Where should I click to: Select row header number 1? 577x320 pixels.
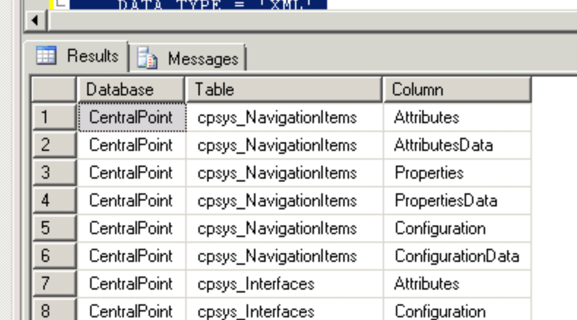[x=54, y=117]
